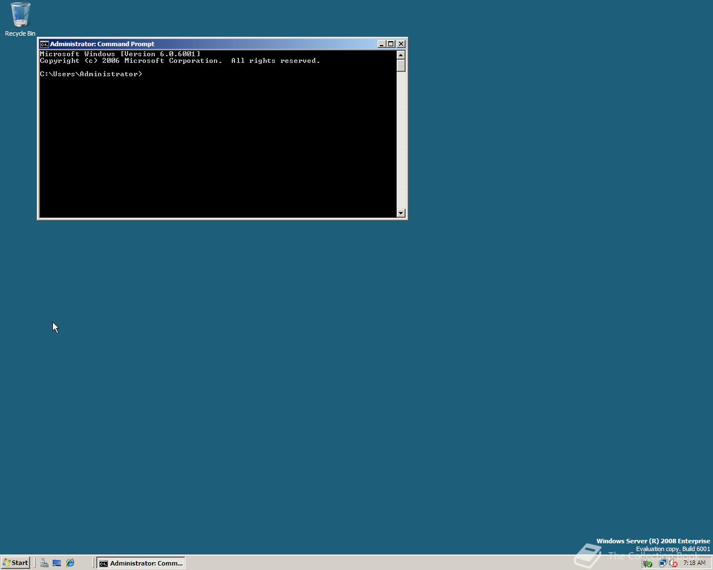
Task: Click the Show Desktop Quick Launch icon
Action: click(57, 563)
